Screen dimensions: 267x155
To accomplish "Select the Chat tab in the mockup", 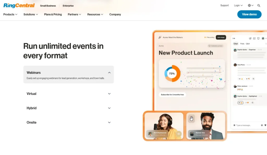I will (236, 44).
